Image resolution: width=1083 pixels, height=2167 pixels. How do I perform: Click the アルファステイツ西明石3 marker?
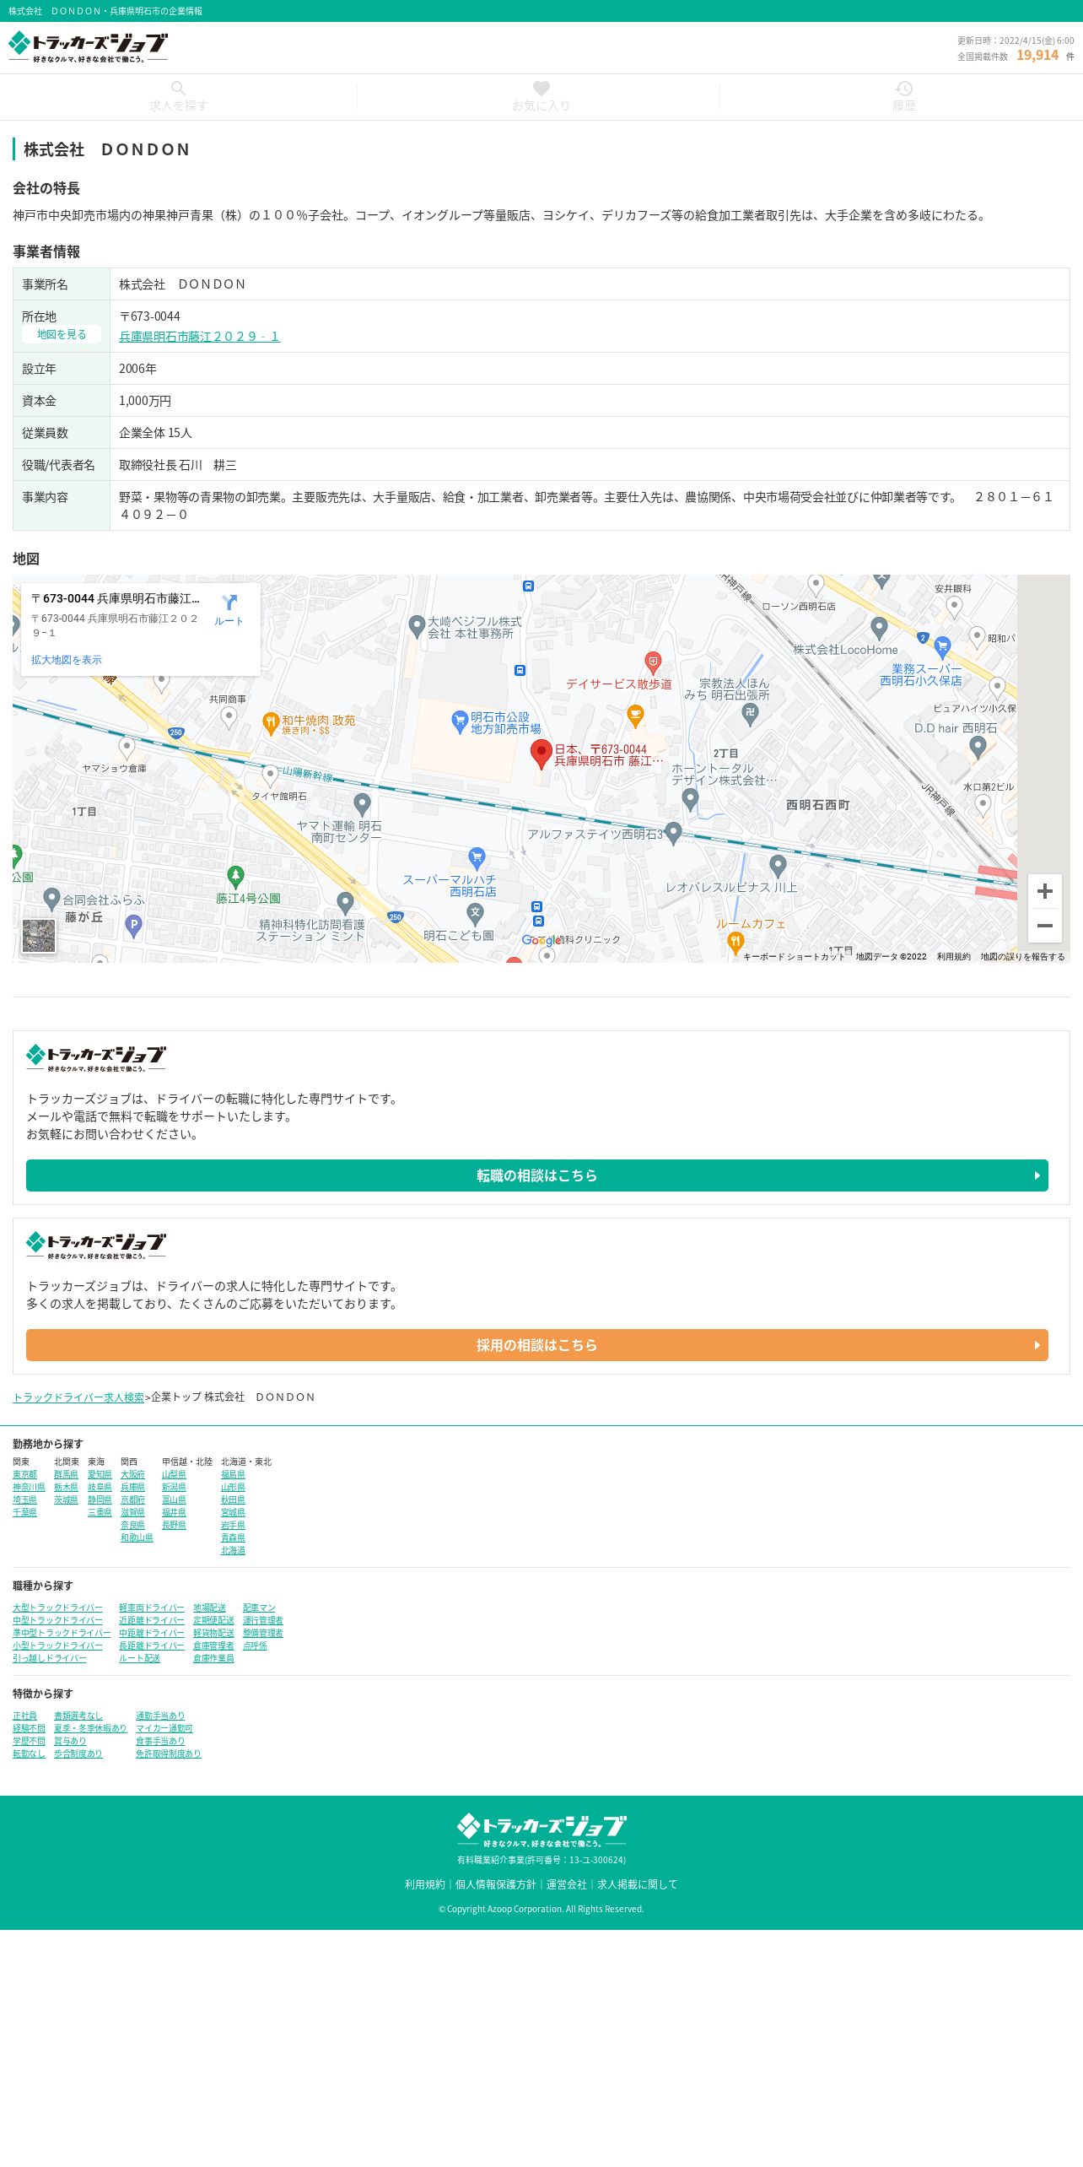click(672, 833)
